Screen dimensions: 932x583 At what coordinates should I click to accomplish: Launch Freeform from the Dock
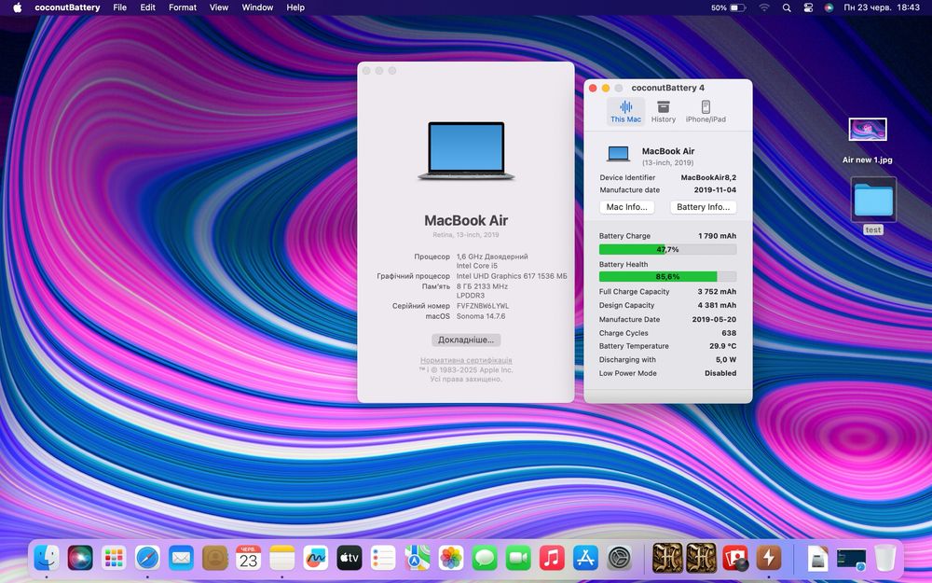(x=316, y=558)
